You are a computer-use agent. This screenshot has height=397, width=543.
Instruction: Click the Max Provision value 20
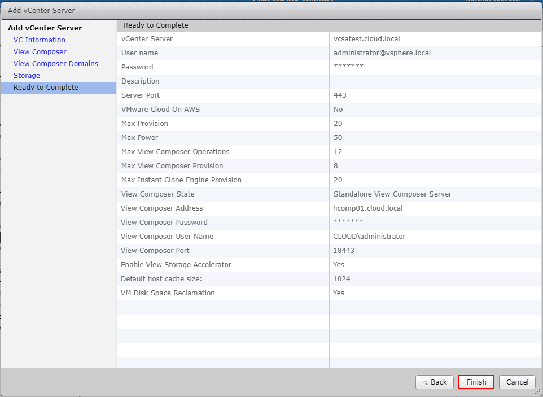point(336,123)
